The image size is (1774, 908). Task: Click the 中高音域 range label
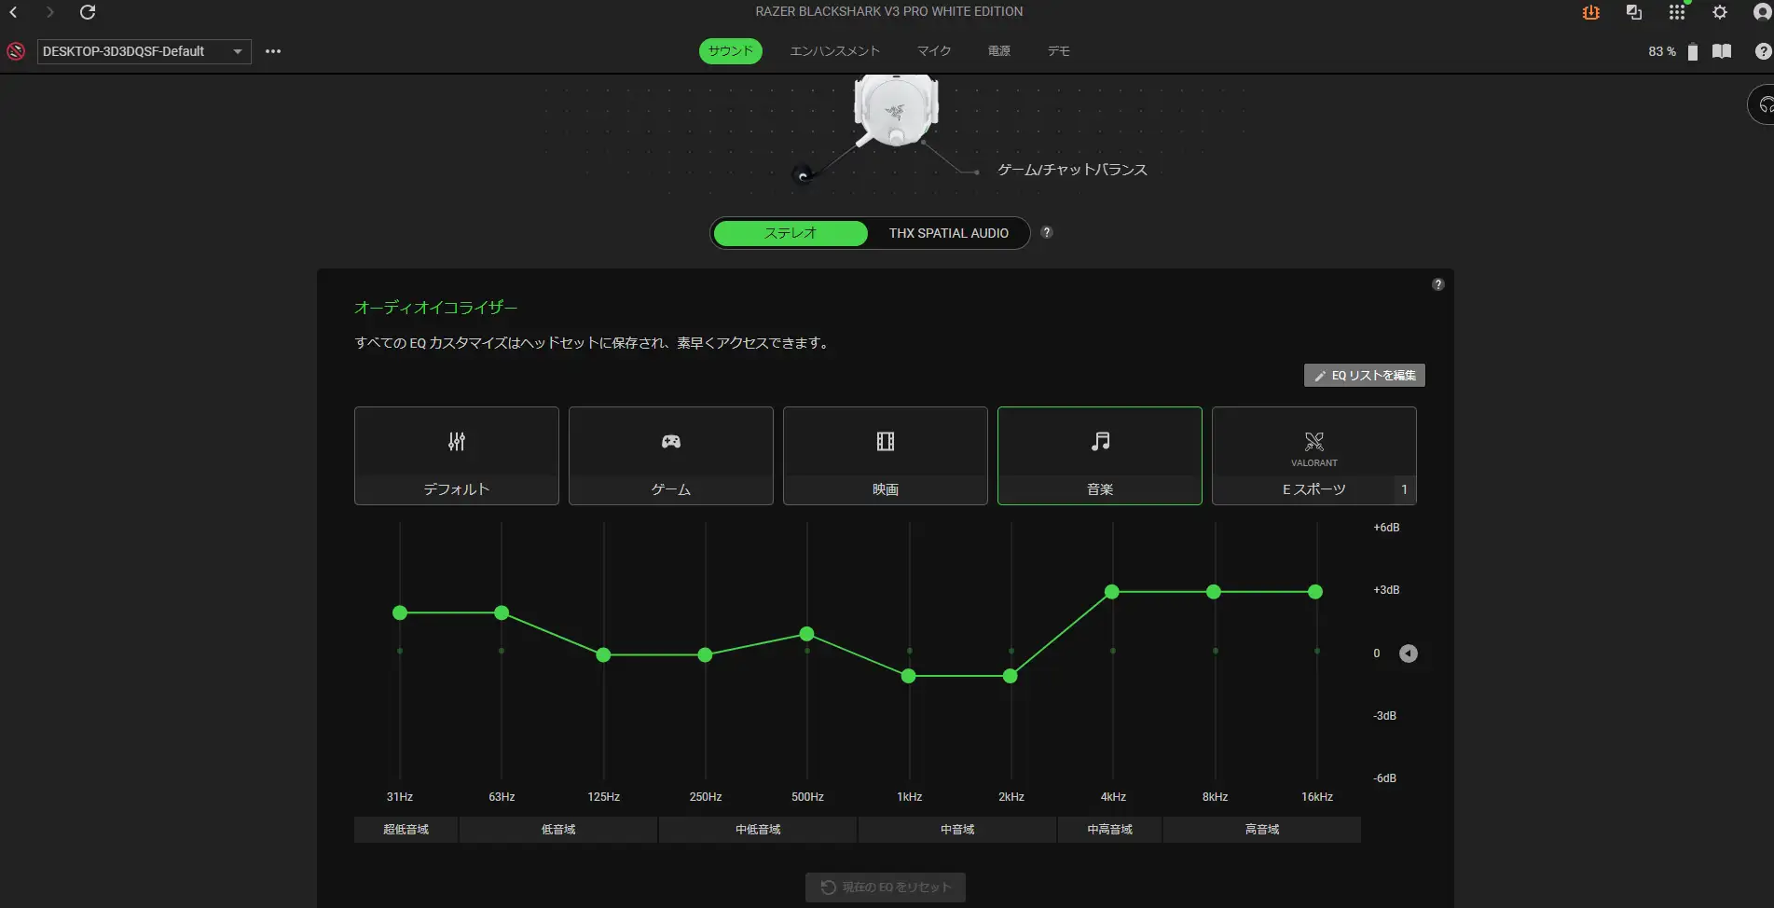[x=1109, y=830]
